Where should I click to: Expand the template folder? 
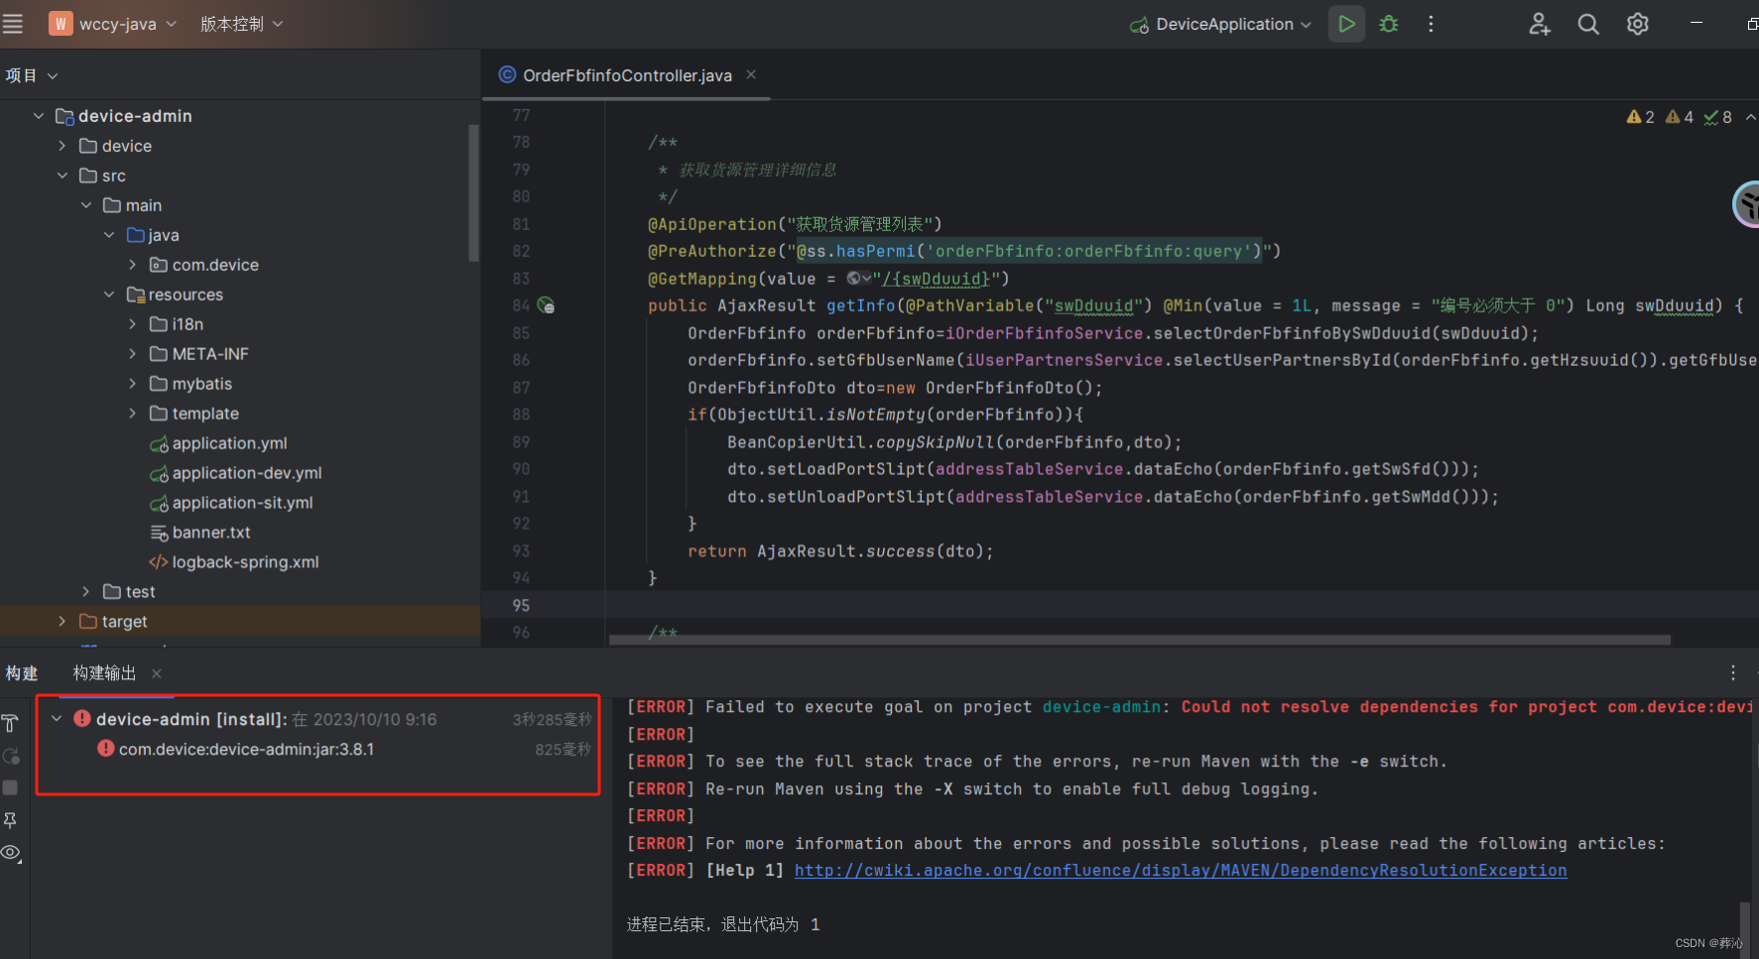tap(133, 414)
